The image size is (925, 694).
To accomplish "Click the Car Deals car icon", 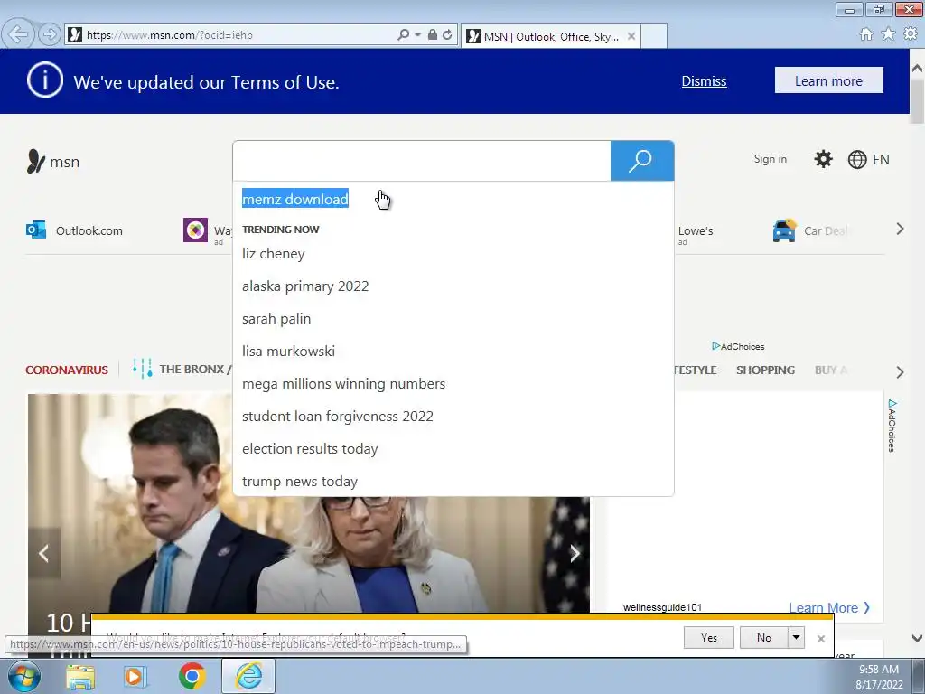I will [x=784, y=230].
